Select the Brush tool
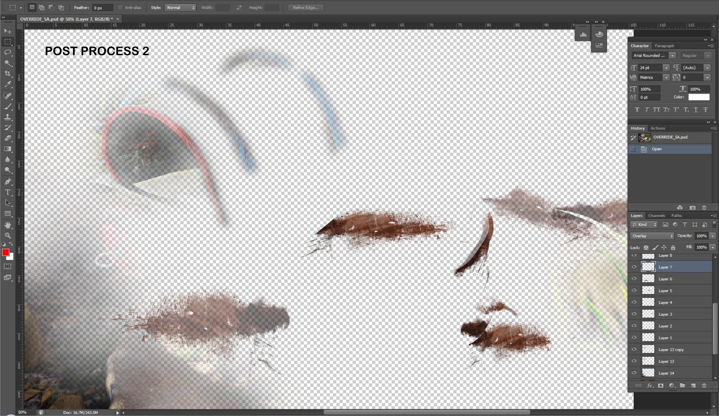 coord(8,106)
